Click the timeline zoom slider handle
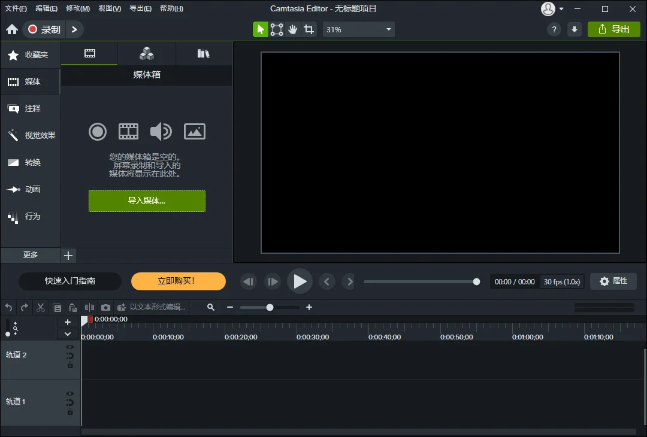The image size is (647, 437). [x=270, y=307]
